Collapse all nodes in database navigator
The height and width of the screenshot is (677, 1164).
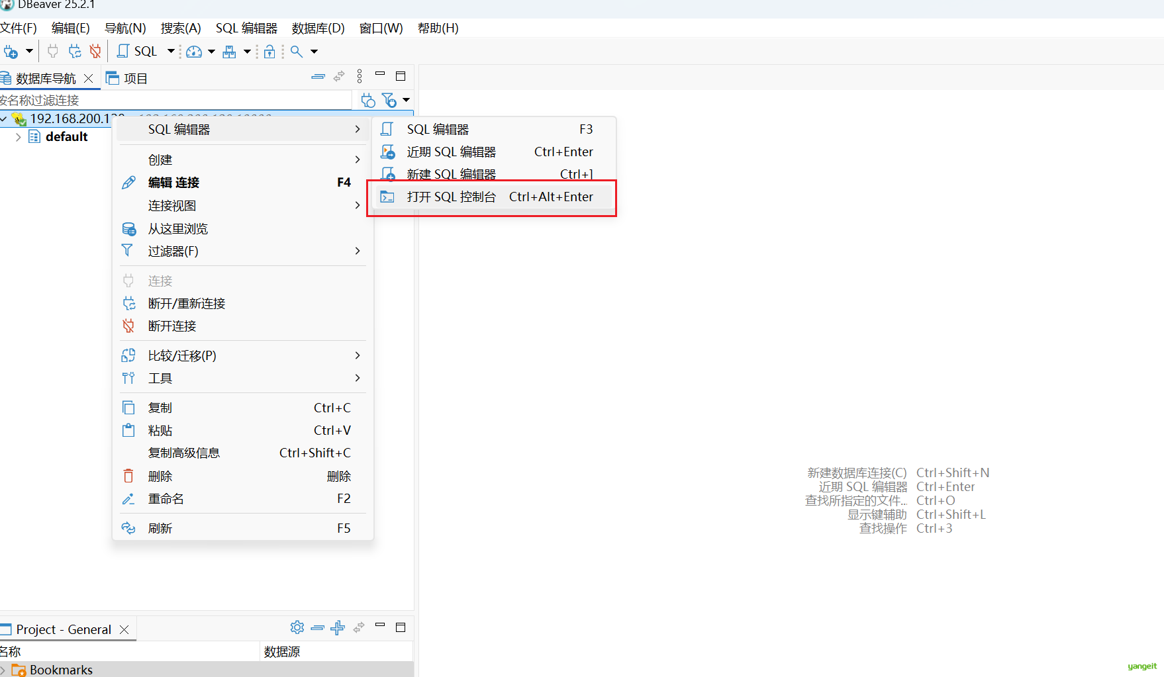[318, 77]
